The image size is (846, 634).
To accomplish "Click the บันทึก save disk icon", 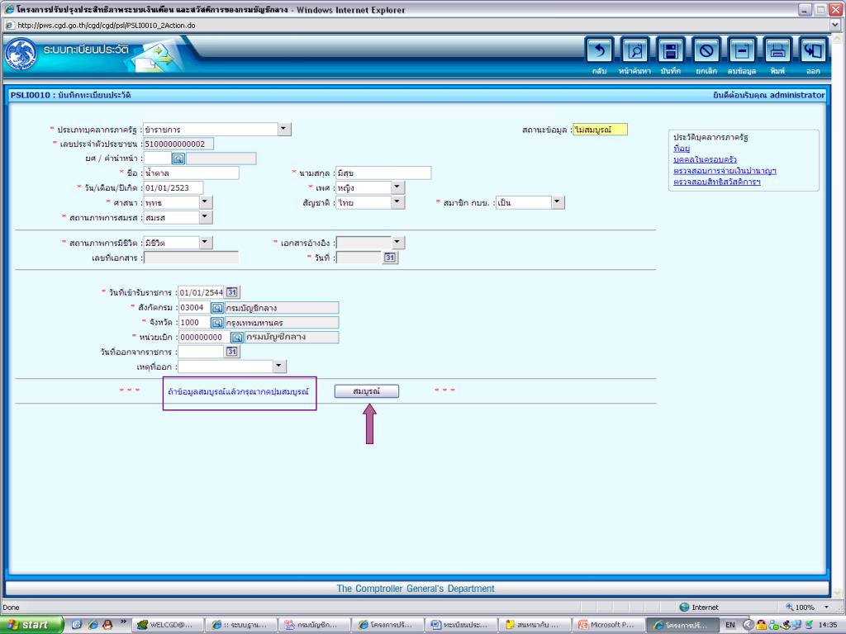I will [x=671, y=51].
